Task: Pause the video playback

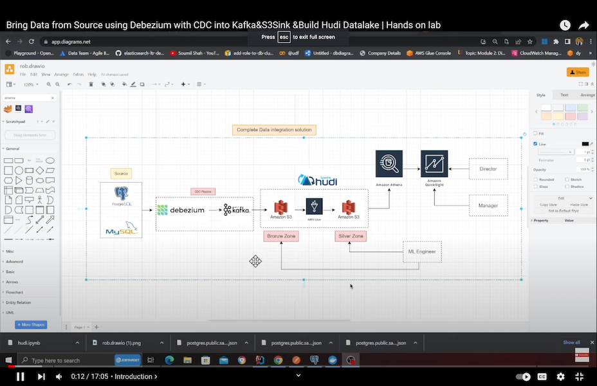Action: click(20, 376)
